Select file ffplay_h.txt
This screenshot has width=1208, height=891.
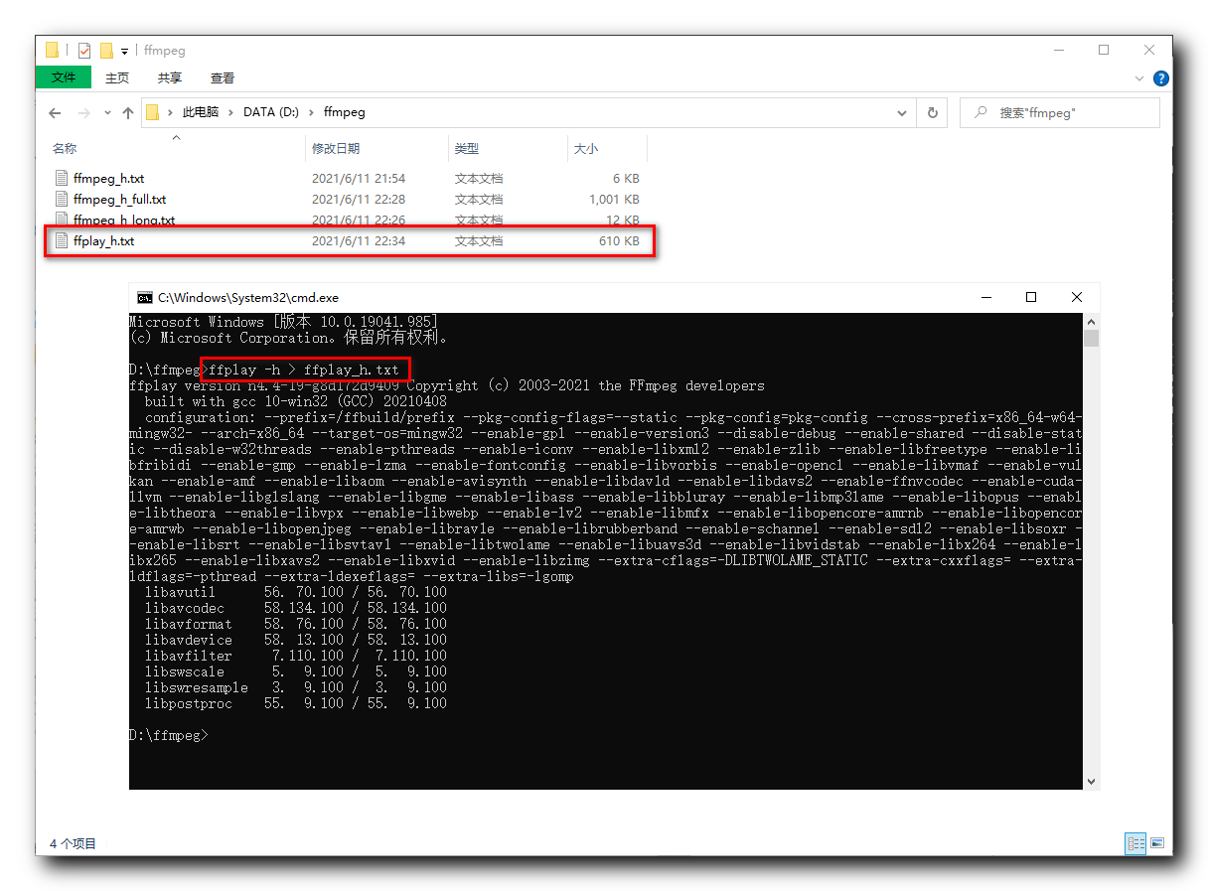103,241
